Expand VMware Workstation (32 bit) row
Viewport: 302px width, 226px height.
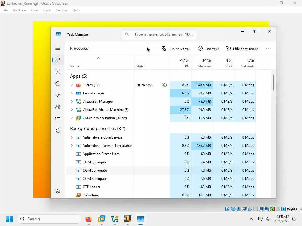click(x=72, y=118)
